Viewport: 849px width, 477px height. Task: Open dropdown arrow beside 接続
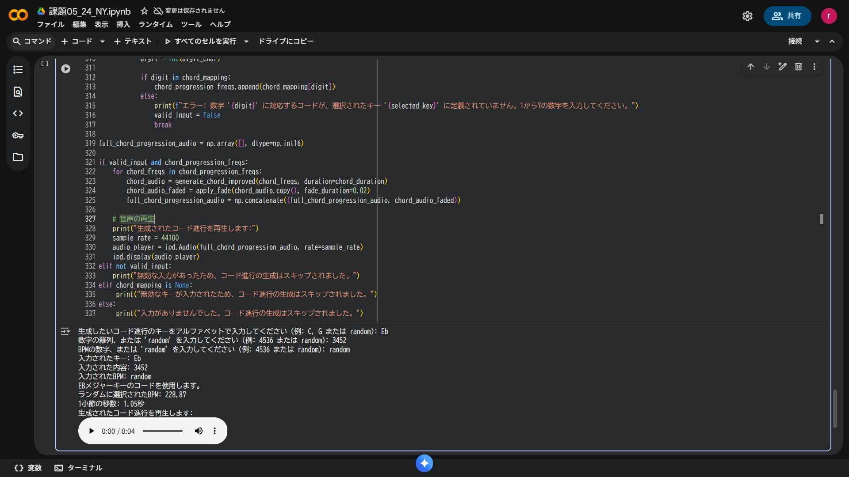(x=817, y=42)
